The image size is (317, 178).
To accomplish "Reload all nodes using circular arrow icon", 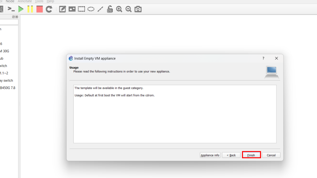I will (49, 9).
